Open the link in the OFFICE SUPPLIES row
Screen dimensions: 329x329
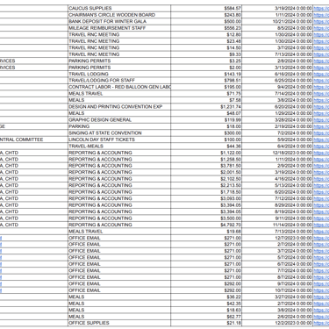[321, 323]
